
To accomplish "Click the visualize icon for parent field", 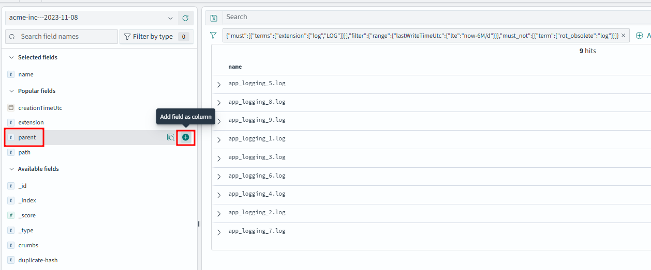I will 170,137.
